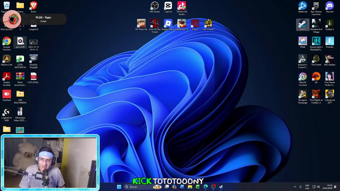
Task: Launch Assassin's Creed IV shortcut
Action: [x=303, y=62]
